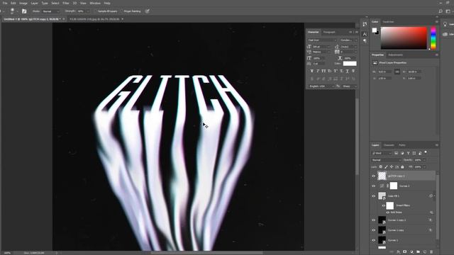
Task: Open the brush settings panel icon
Action: (x=24, y=11)
